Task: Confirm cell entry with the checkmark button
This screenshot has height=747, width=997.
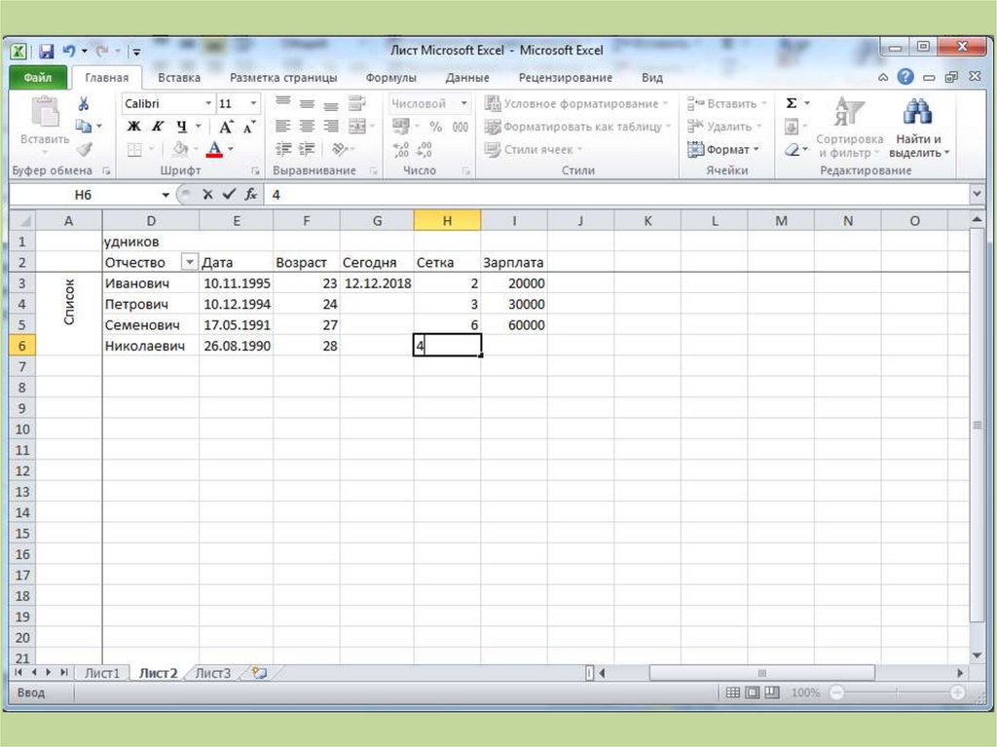Action: coord(229,195)
